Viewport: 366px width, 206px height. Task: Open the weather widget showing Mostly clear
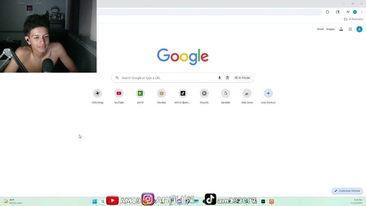(x=13, y=201)
